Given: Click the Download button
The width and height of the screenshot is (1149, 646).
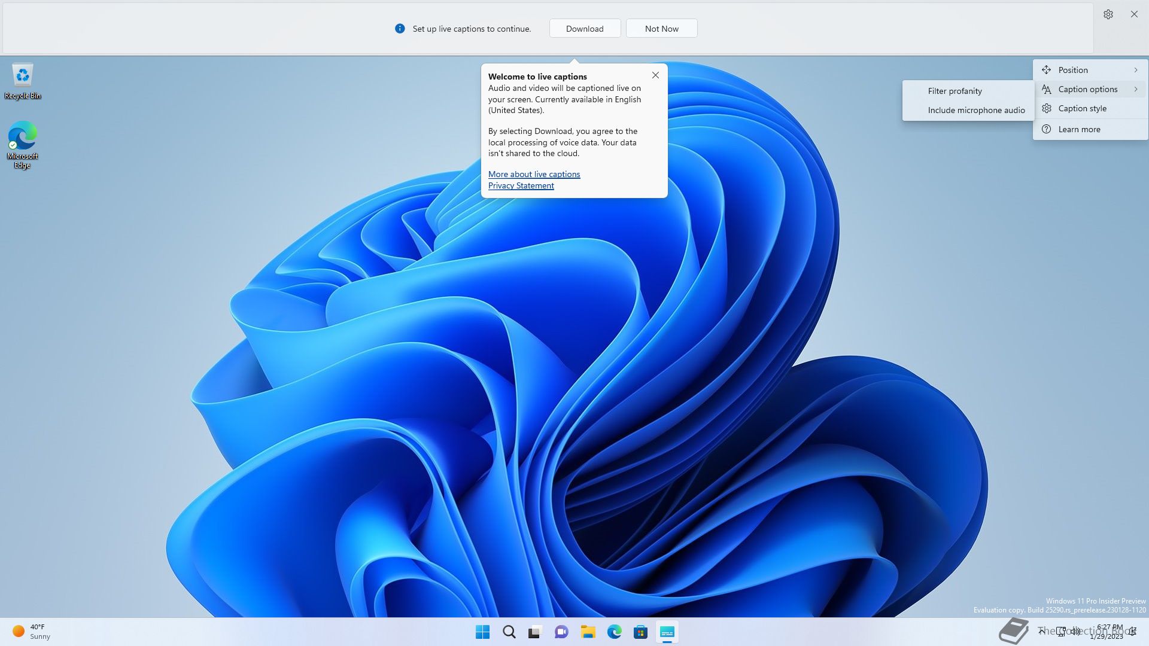Looking at the screenshot, I should coord(585,29).
